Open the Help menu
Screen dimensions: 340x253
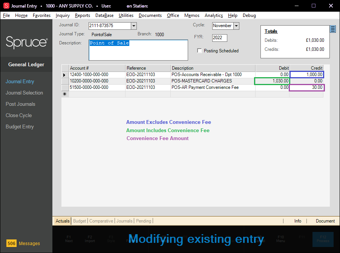point(233,15)
